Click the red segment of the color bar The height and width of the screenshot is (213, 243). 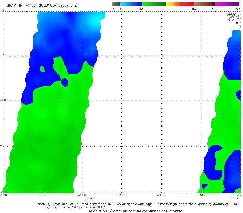(188, 4)
